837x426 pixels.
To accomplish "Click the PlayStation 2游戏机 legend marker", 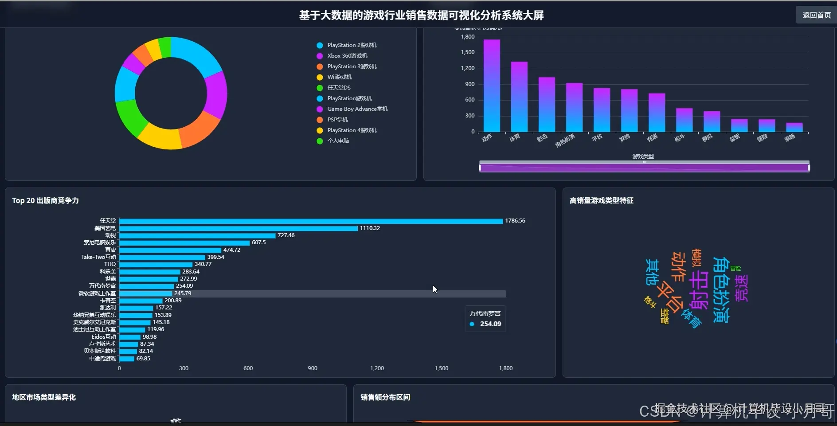I will pyautogui.click(x=319, y=45).
